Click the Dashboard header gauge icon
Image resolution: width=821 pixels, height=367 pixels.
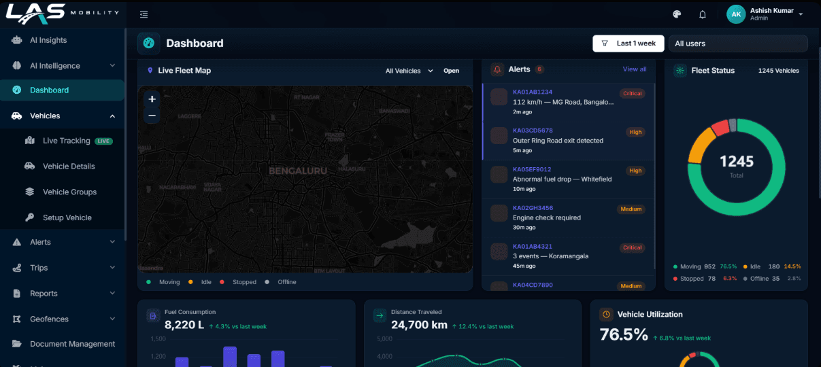(x=149, y=43)
